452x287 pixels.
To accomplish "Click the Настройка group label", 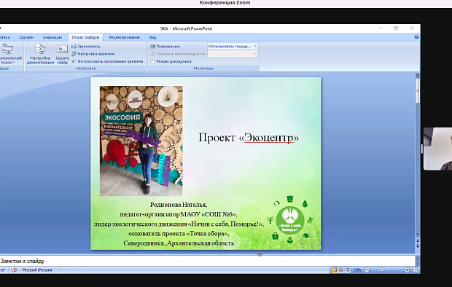I will [x=85, y=68].
